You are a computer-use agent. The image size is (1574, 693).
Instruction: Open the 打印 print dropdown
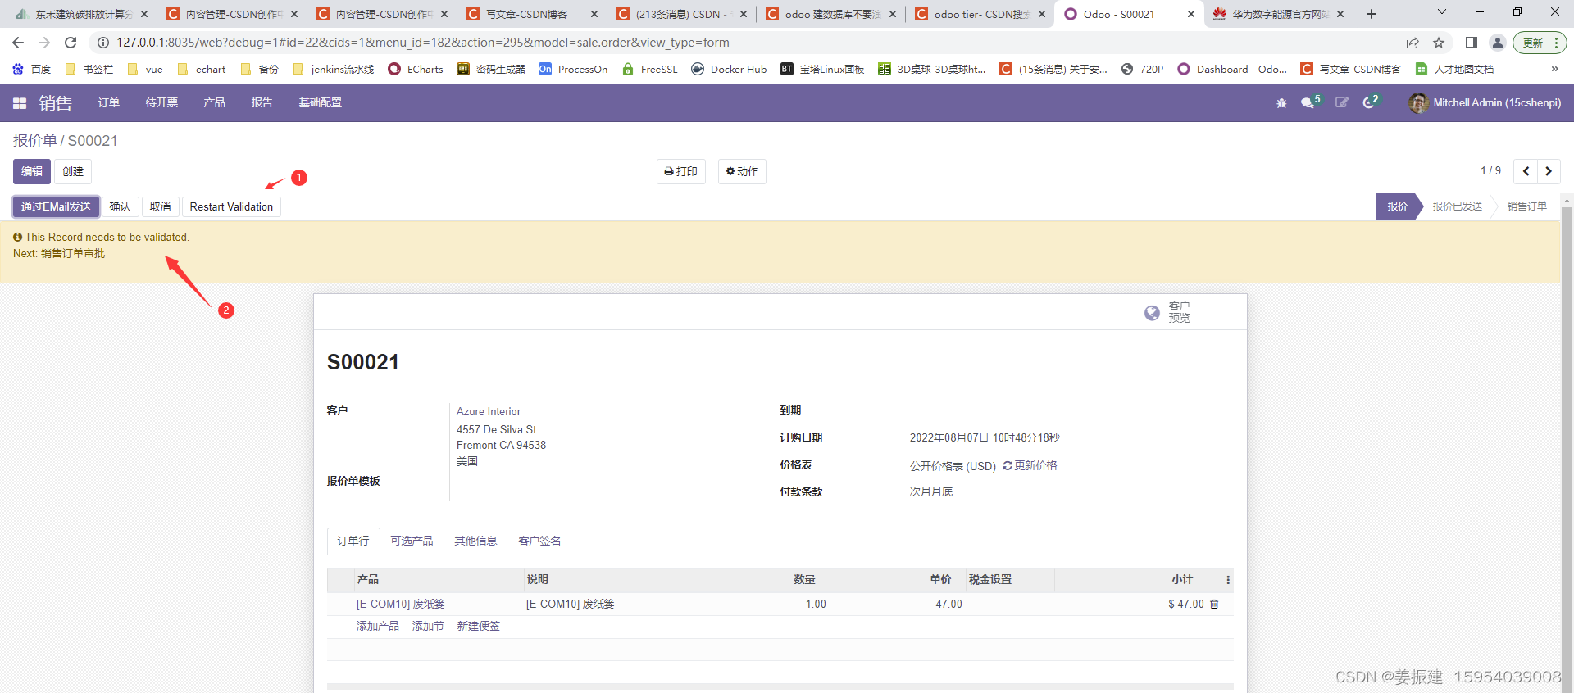[x=680, y=172]
